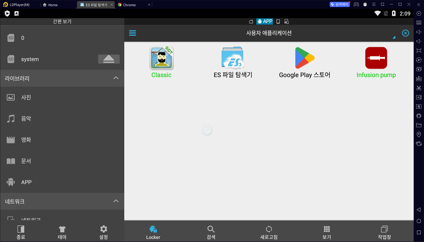Eject the system storage

pyautogui.click(x=109, y=59)
